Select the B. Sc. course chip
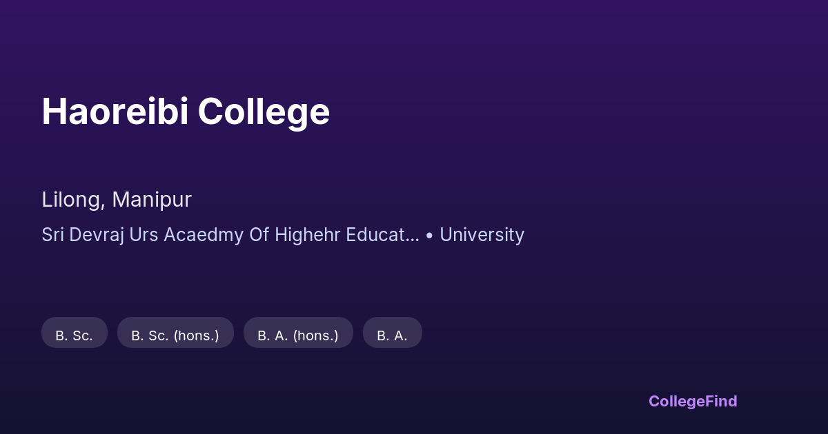 [74, 335]
